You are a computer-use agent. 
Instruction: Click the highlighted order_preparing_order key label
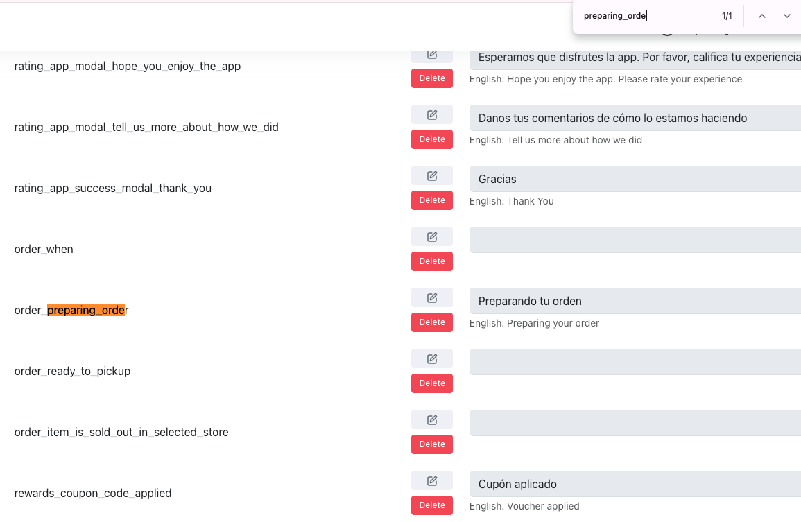tap(71, 311)
